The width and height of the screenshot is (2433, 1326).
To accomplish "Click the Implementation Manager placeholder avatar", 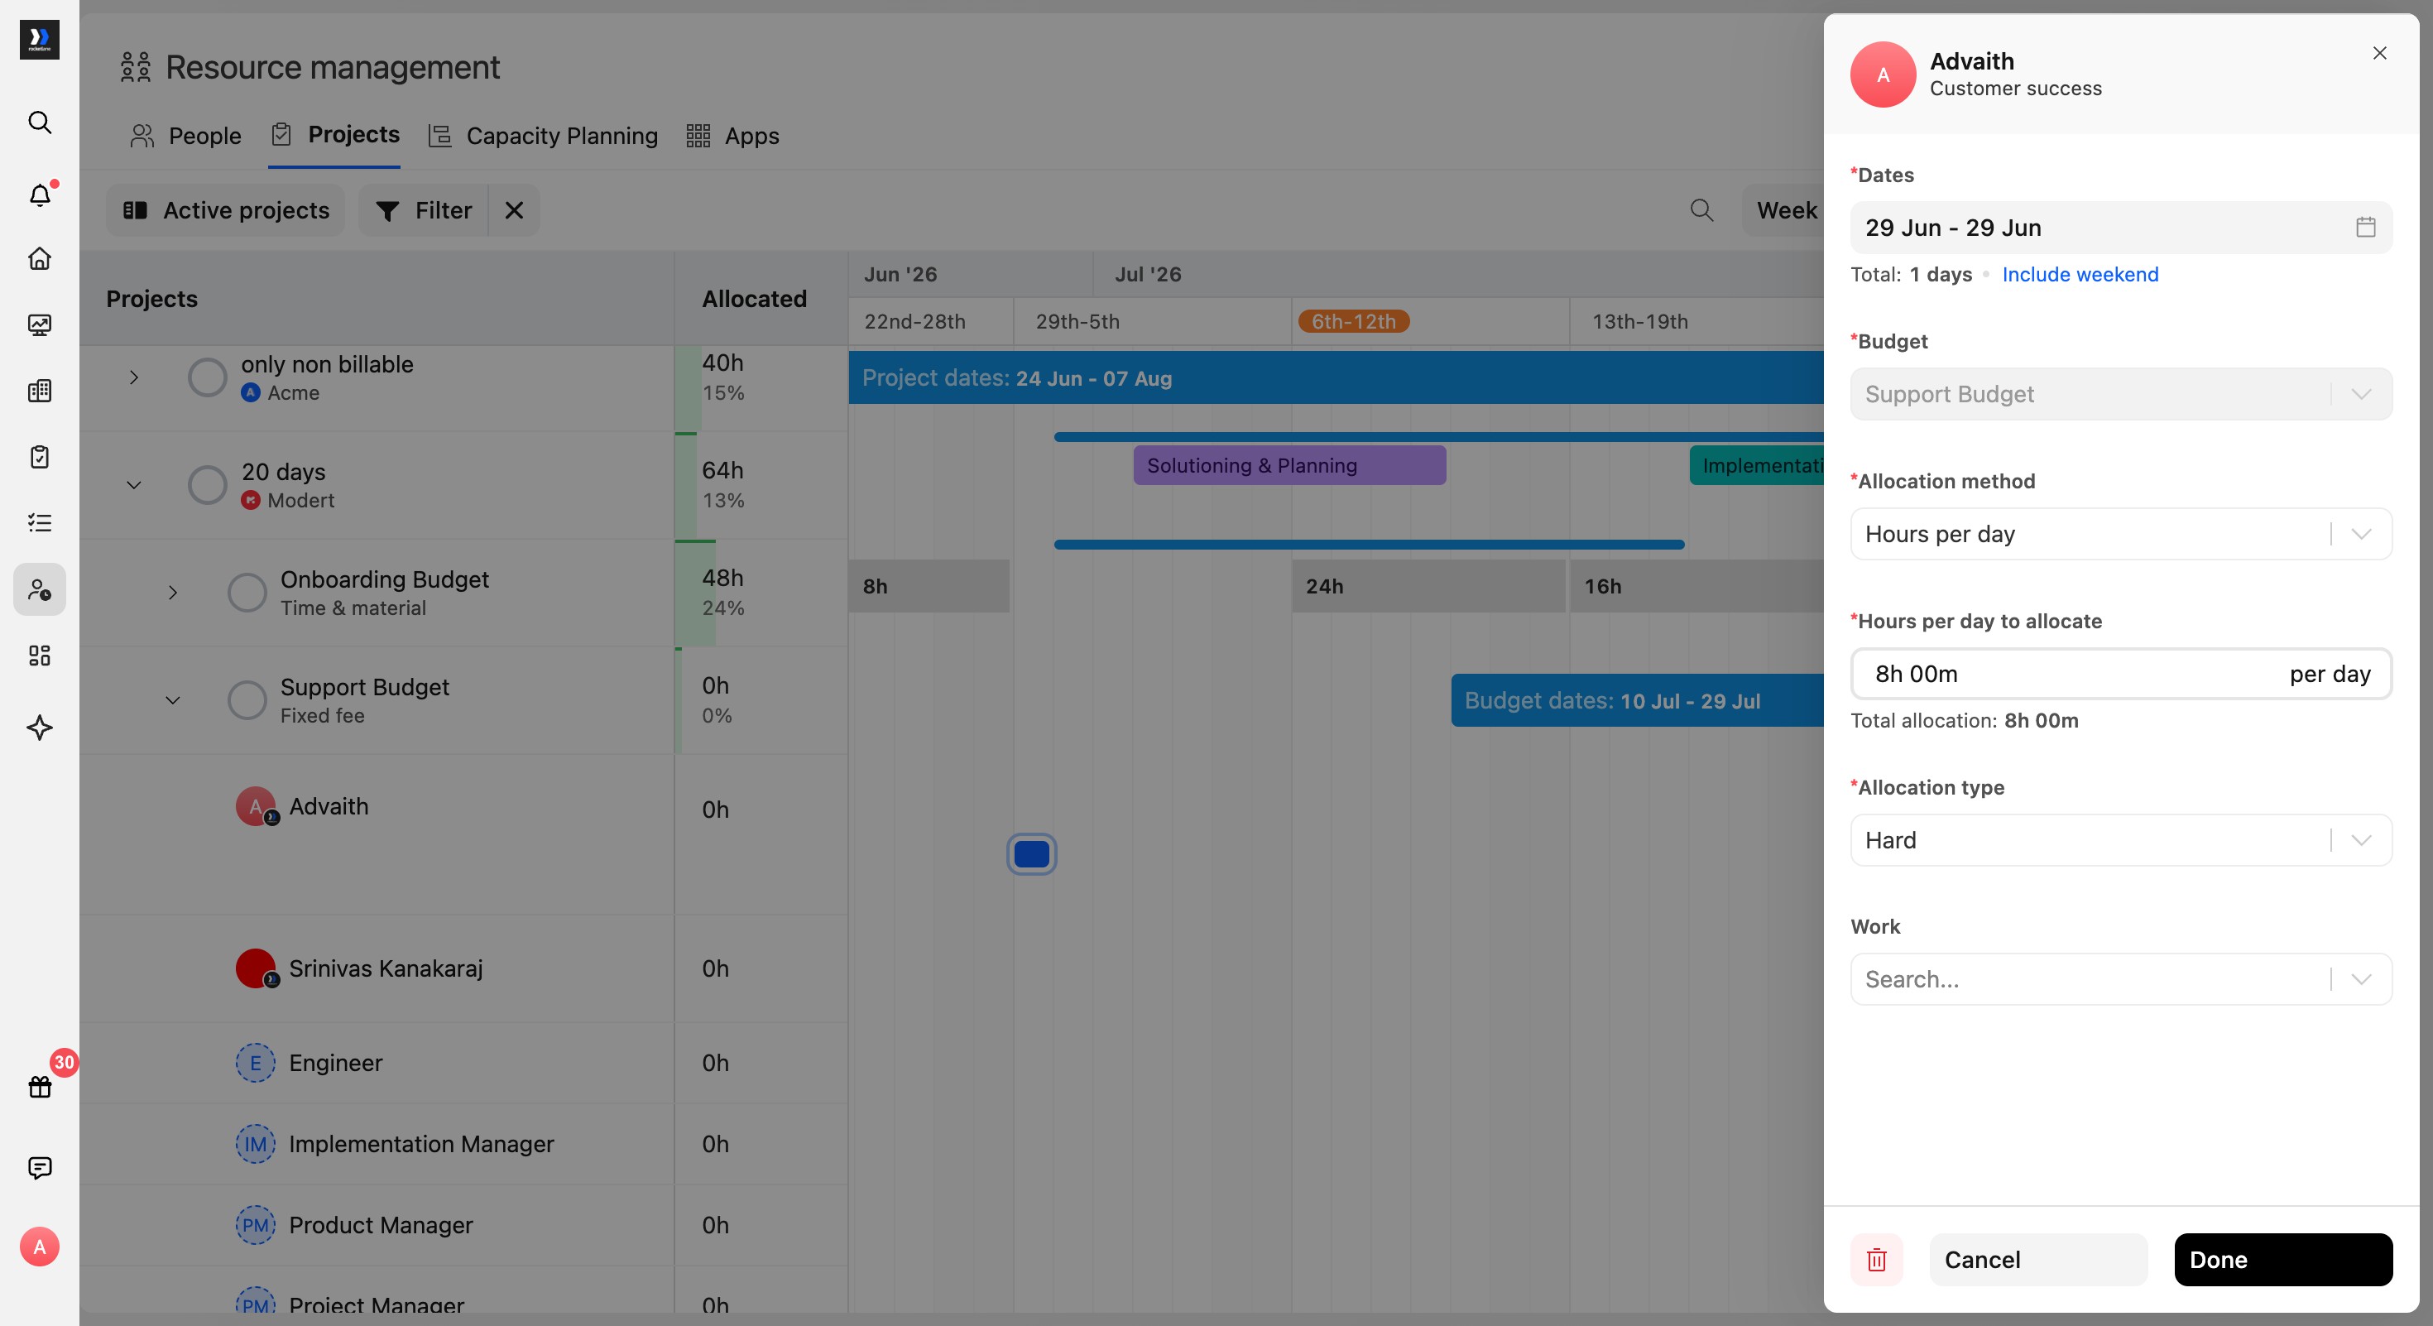I will (x=255, y=1144).
